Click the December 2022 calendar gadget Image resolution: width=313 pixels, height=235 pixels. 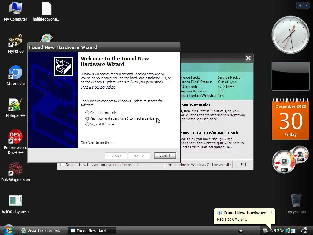(290, 119)
